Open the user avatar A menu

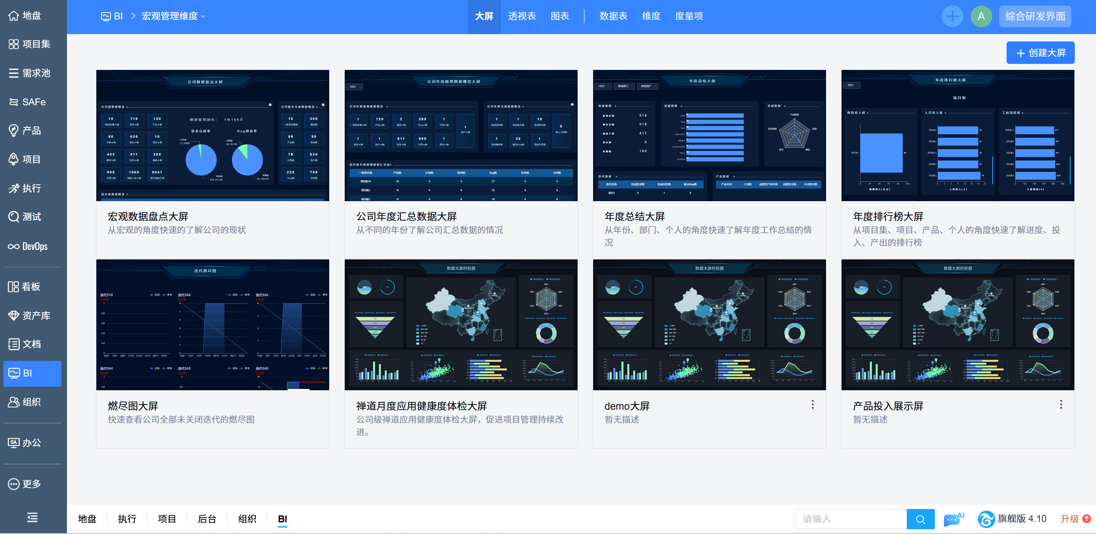tap(981, 16)
